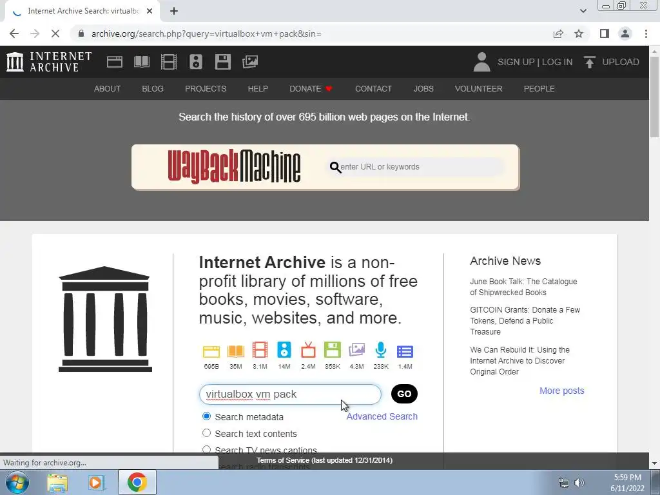
Task: Select the orange books icon labeled 35M
Action: [236, 351]
